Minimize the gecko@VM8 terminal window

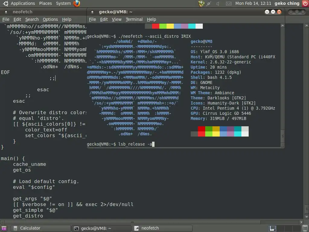coord(267,12)
